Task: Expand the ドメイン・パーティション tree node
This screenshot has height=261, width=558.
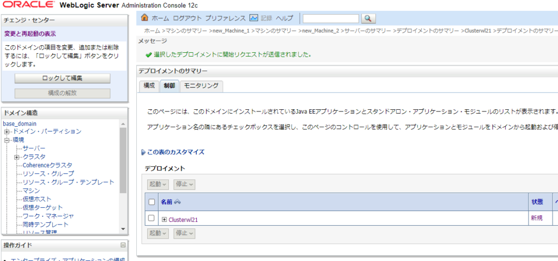Action: click(x=7, y=132)
